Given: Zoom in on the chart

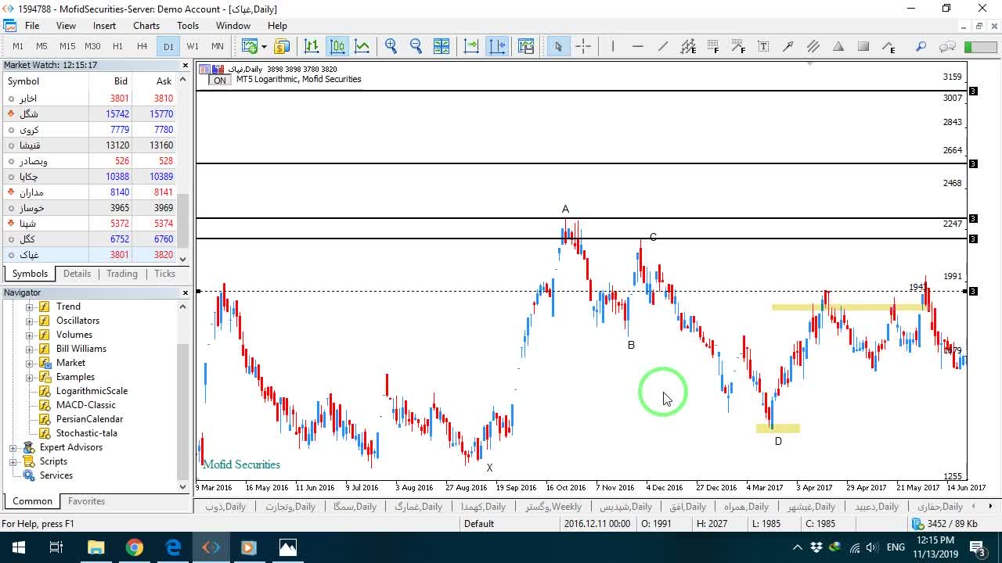Looking at the screenshot, I should (391, 46).
